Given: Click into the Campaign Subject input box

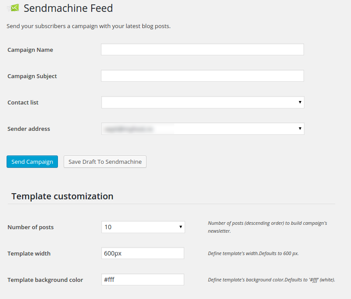Looking at the screenshot, I should click(x=202, y=76).
